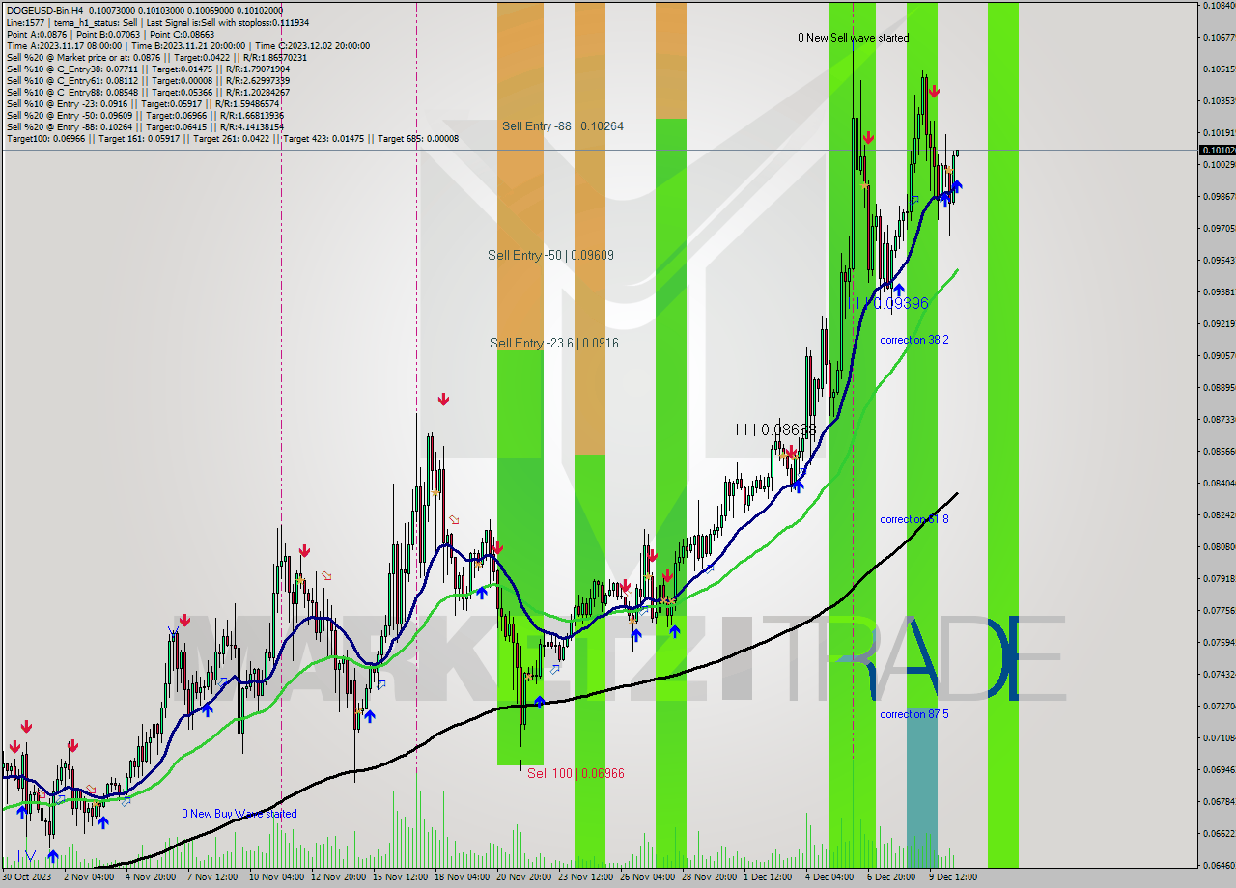Select the red arrow near the 0.08668 label

click(791, 451)
